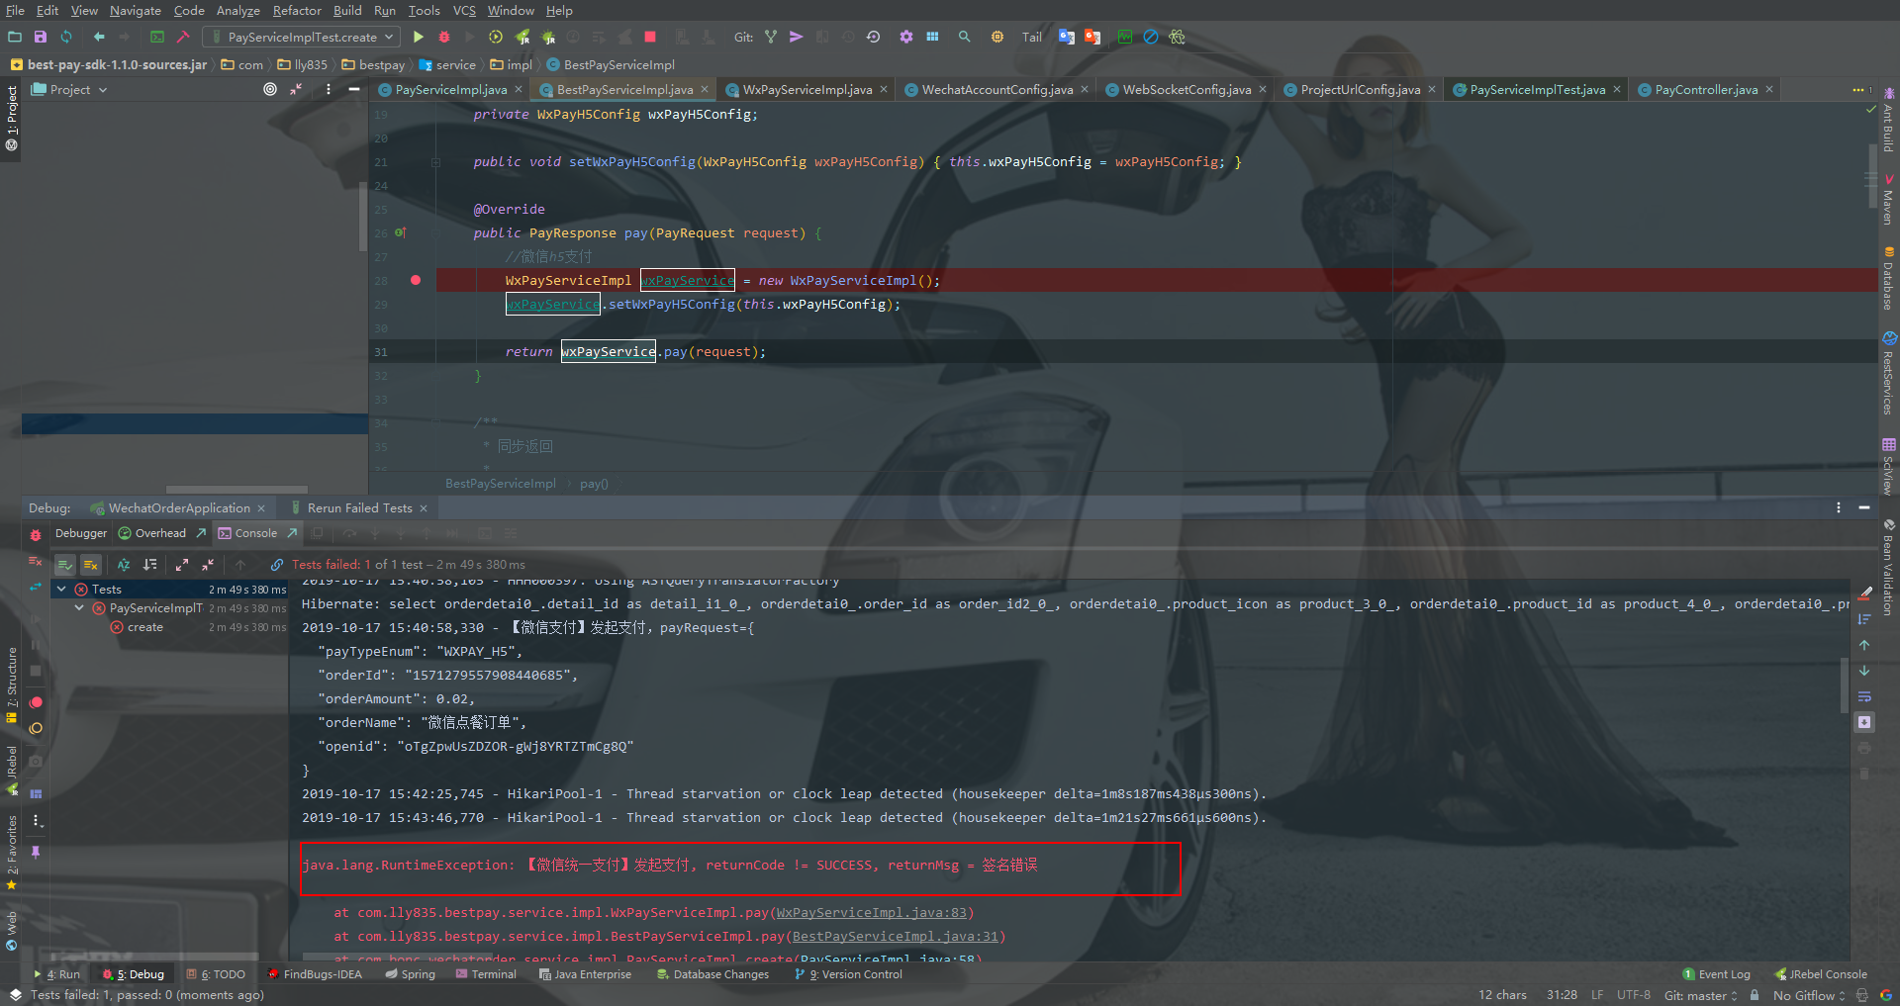Viewport: 1900px width, 1006px height.
Task: Click Collapse All icon in test results toolbar
Action: [208, 564]
